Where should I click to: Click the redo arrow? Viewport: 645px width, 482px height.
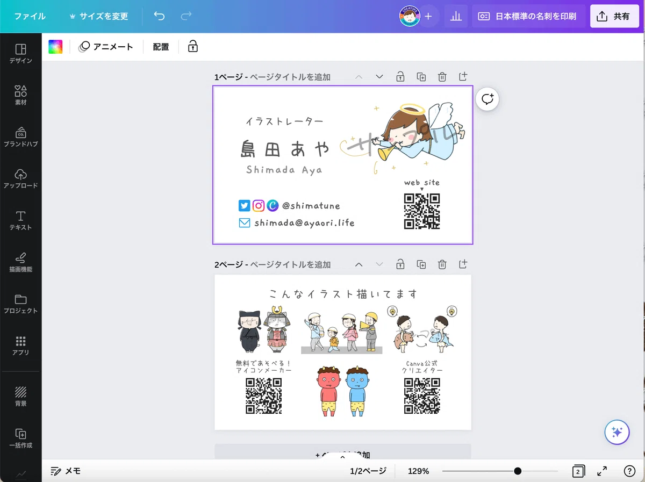click(x=186, y=16)
